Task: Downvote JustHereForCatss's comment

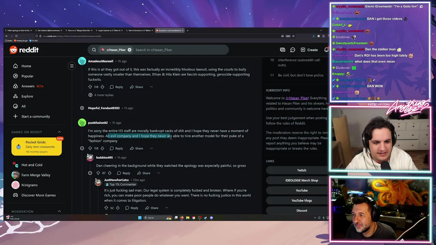Action: pos(118,208)
